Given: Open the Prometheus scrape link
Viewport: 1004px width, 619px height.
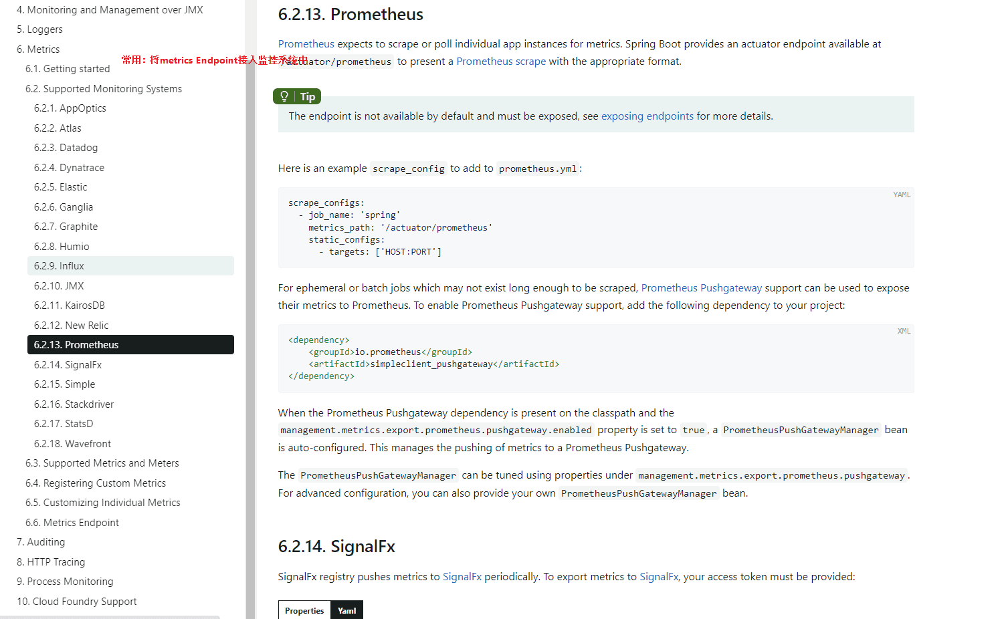Looking at the screenshot, I should pyautogui.click(x=500, y=61).
